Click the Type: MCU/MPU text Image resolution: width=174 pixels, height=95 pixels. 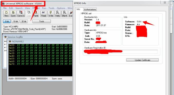[x=11, y=27]
